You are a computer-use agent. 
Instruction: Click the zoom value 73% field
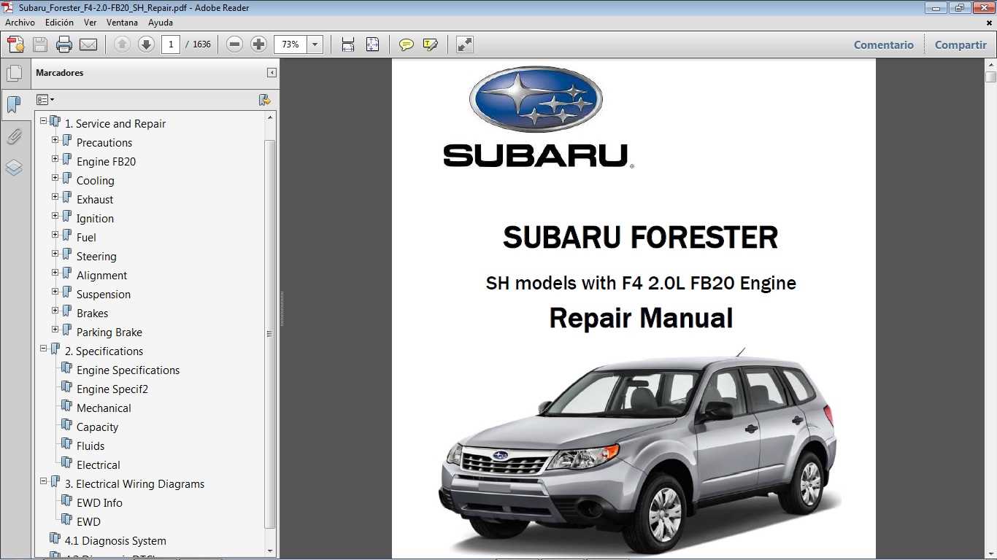(x=290, y=44)
